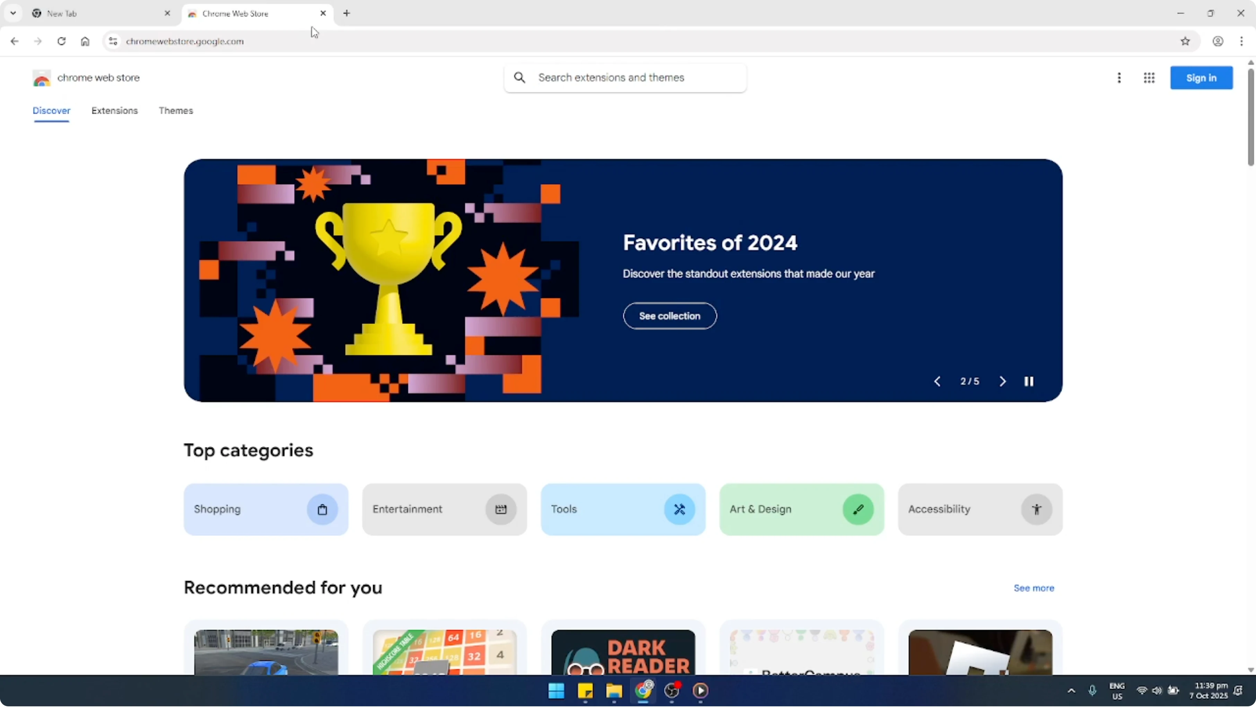Viewport: 1256px width, 707px height.
Task: Open the Dark Reader extension thumbnail
Action: coord(623,653)
